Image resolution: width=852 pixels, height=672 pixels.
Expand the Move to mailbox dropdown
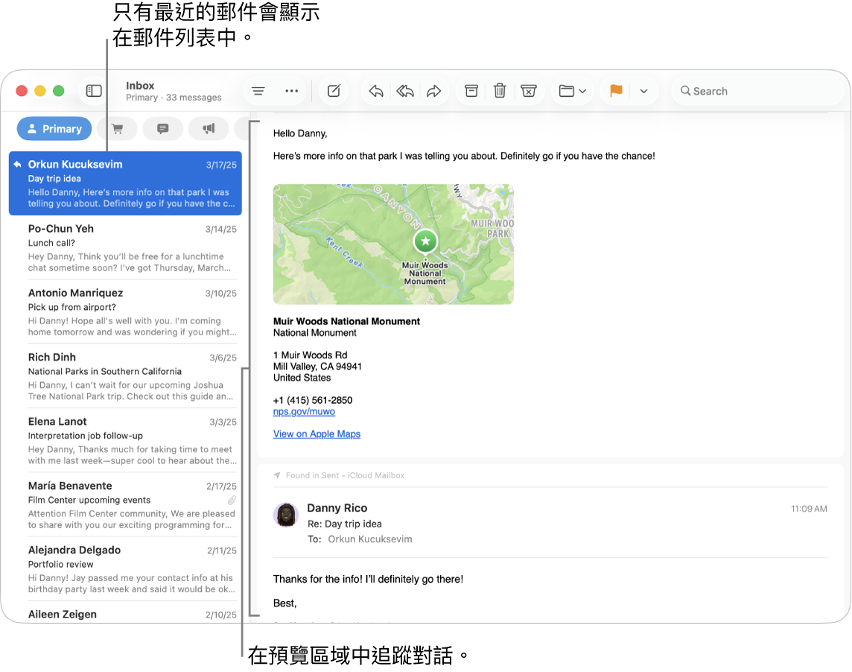pyautogui.click(x=572, y=91)
